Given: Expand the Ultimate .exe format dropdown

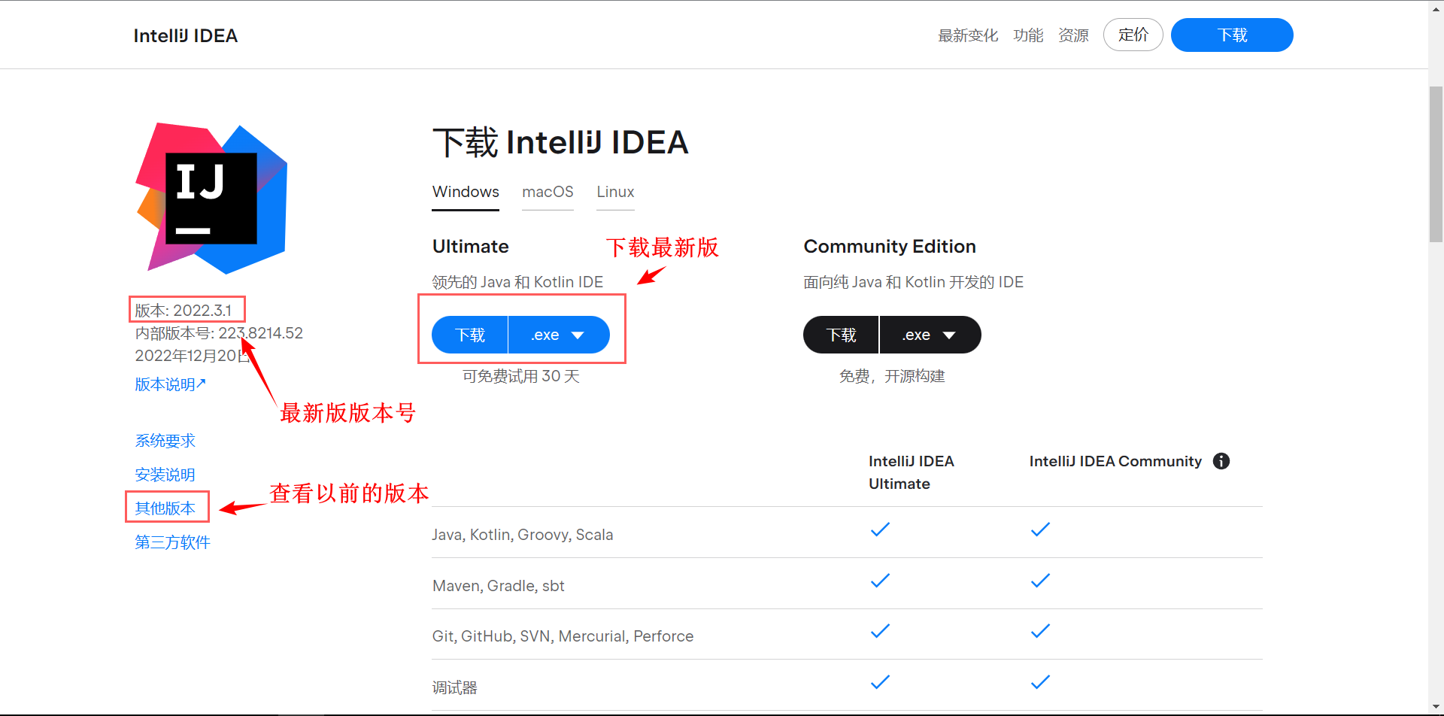Looking at the screenshot, I should pos(559,335).
